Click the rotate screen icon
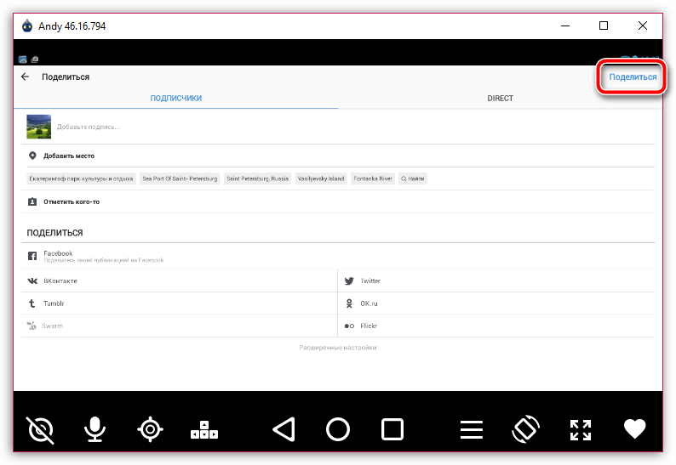 [x=525, y=429]
